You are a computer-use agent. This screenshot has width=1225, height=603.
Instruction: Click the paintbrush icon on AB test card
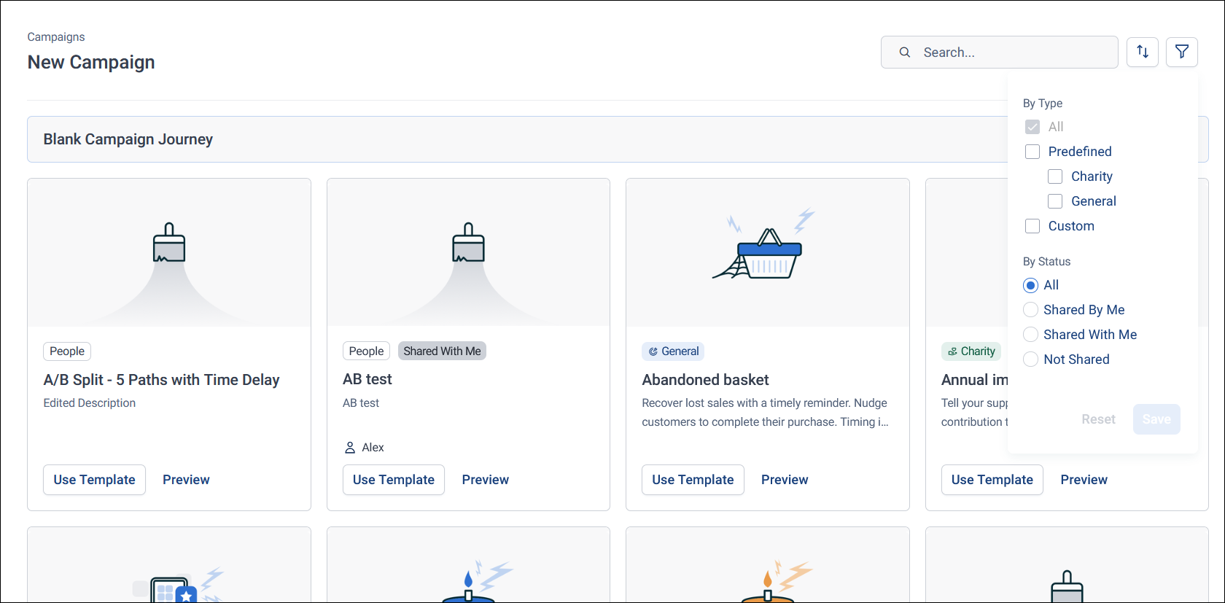468,243
